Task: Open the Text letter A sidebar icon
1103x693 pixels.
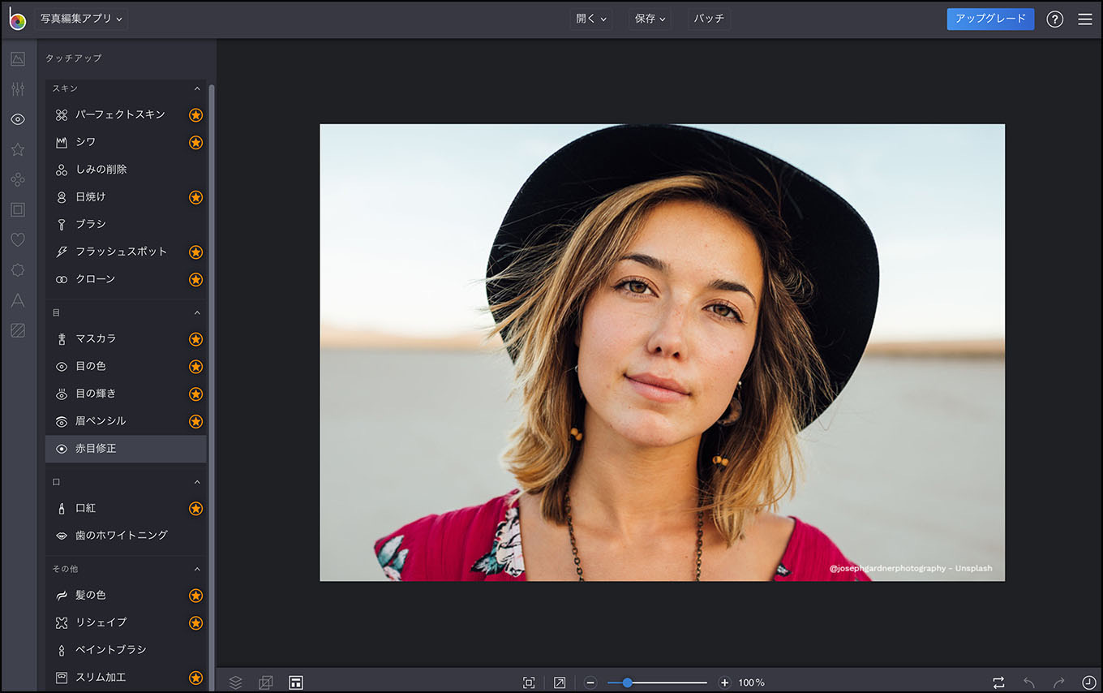Action: pos(18,300)
